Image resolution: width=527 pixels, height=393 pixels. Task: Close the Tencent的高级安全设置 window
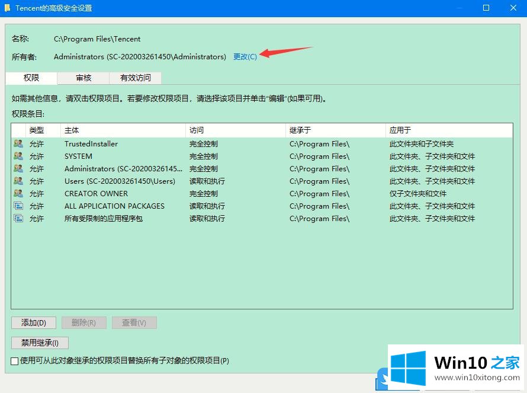[x=513, y=8]
